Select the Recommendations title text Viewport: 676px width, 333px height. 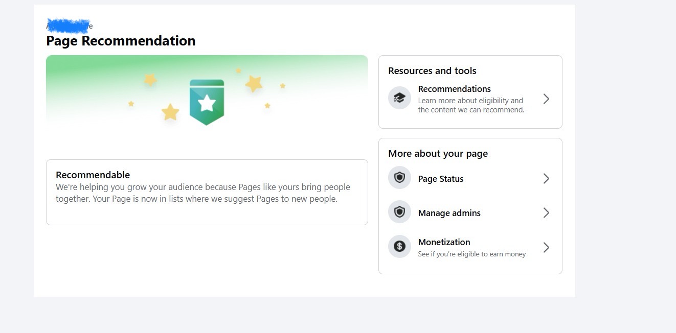[x=454, y=89]
